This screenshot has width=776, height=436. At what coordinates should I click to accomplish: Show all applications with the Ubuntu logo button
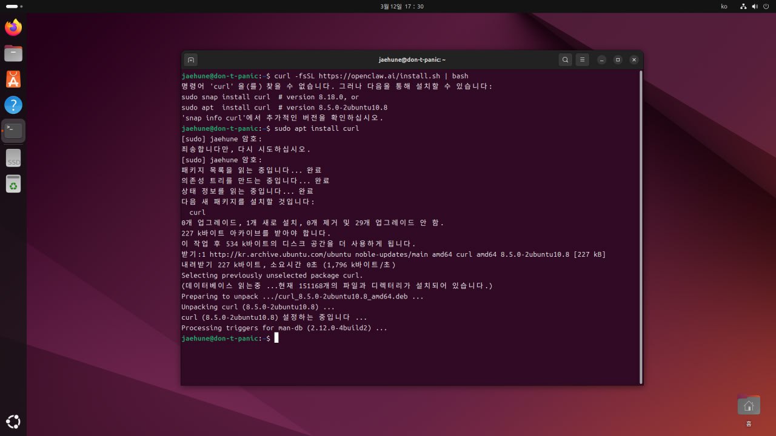(13, 421)
